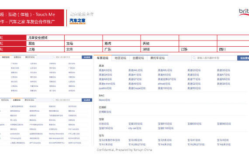Open the allroad论坛 link
The height and width of the screenshot is (157, 249).
pyautogui.click(x=164, y=84)
